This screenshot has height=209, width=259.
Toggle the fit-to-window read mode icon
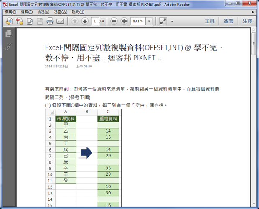click(163, 21)
